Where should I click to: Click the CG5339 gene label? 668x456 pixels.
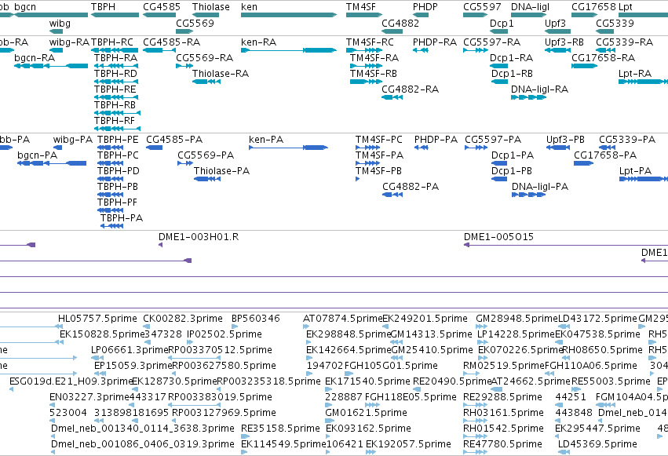point(615,24)
